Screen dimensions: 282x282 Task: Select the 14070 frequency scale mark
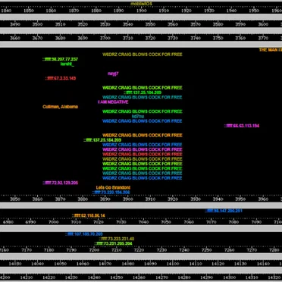pyautogui.click(x=105, y=264)
